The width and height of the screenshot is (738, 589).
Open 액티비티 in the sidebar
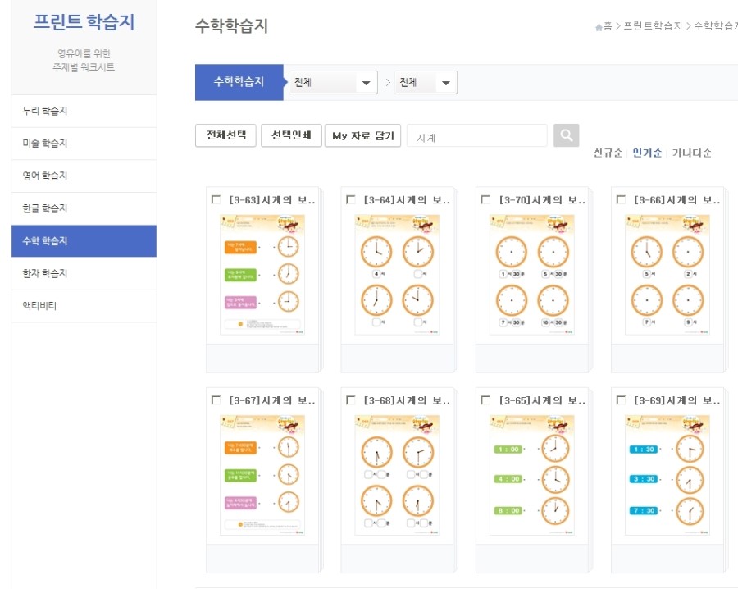click(x=84, y=306)
